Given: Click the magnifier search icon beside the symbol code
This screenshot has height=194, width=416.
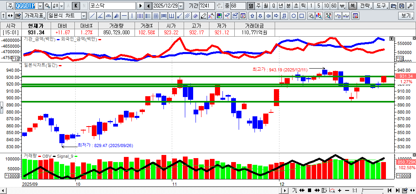Looking at the screenshot, I should coord(47,6).
